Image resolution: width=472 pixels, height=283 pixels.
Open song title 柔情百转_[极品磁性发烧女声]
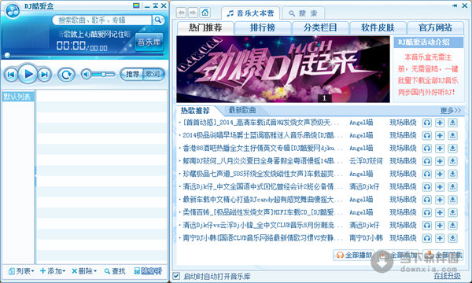(262, 212)
